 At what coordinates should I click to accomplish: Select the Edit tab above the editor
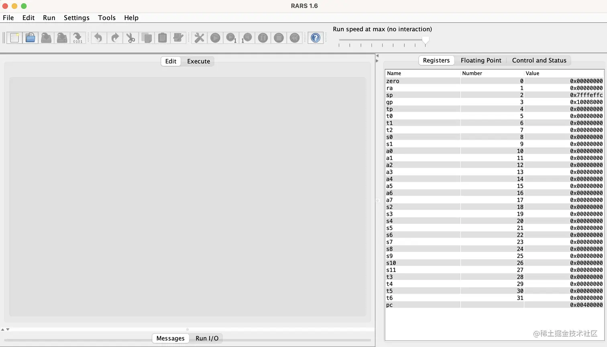click(x=171, y=61)
